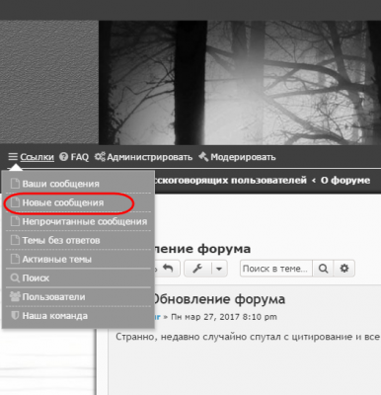This screenshot has height=395, width=381.
Task: Choose Активные темы from menu
Action: [x=78, y=260]
